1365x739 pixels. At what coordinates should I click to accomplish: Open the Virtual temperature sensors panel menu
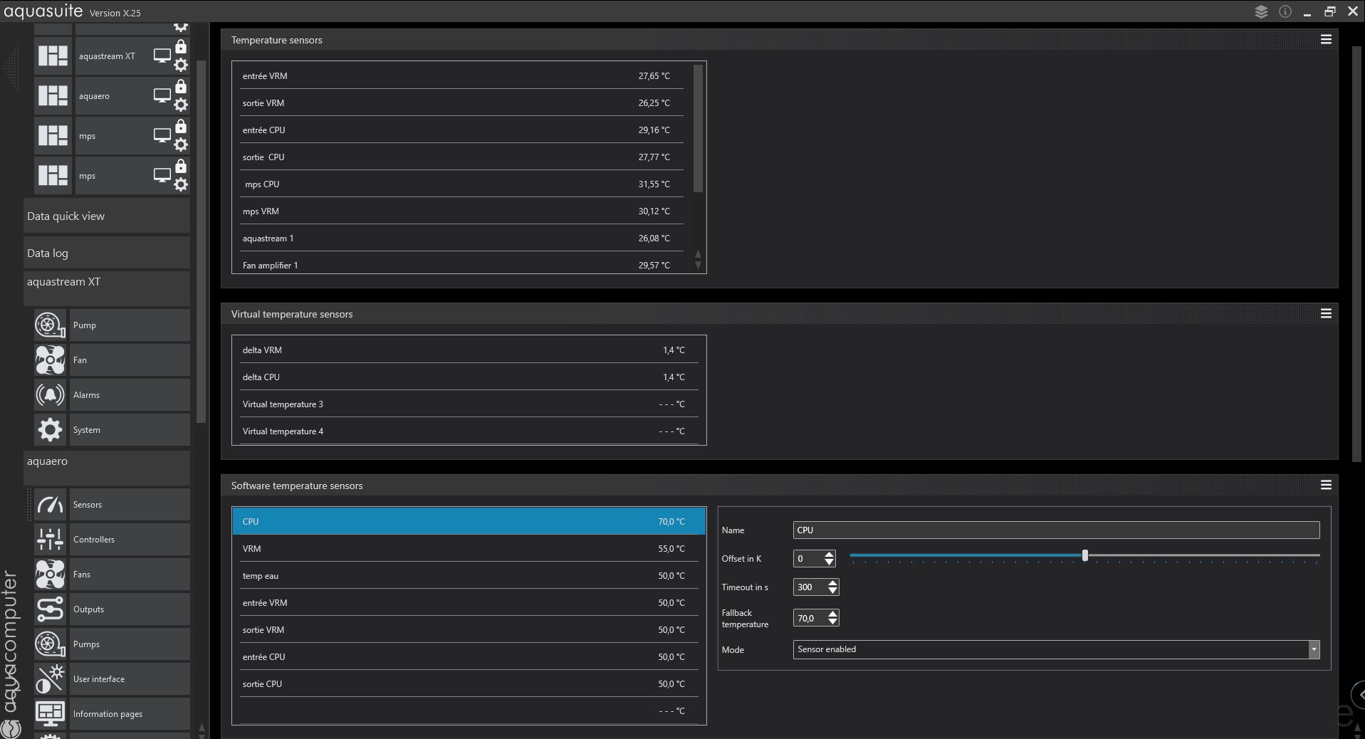pos(1326,313)
